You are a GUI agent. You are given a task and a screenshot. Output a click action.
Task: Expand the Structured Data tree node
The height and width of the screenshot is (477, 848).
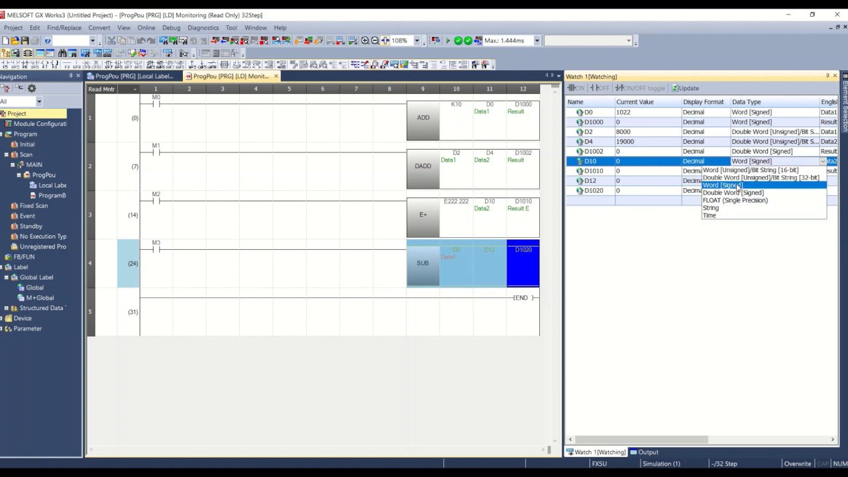(7, 308)
